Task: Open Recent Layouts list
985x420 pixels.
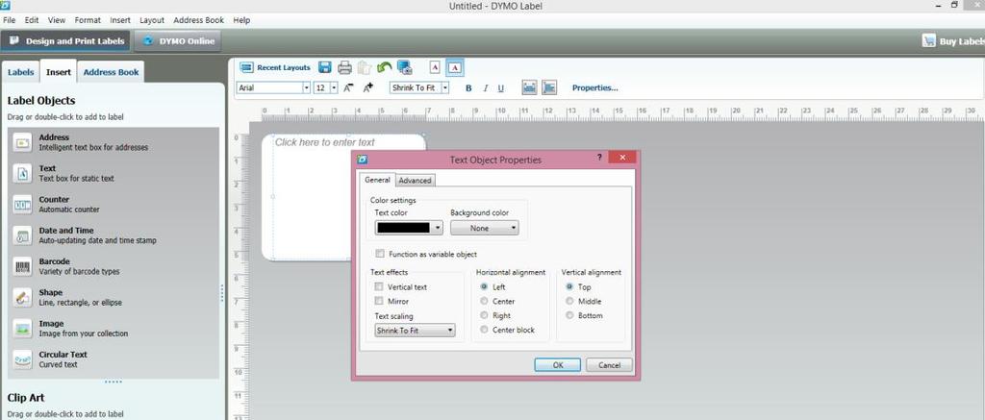Action: point(275,68)
